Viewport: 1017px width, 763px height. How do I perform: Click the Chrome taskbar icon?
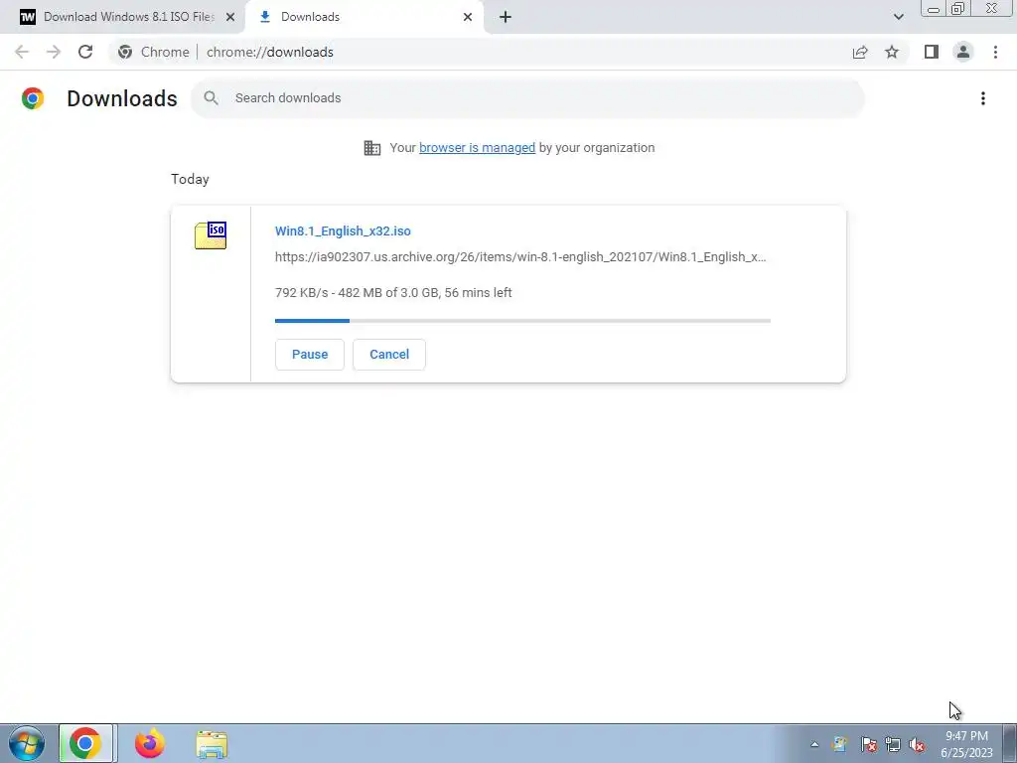(x=85, y=743)
